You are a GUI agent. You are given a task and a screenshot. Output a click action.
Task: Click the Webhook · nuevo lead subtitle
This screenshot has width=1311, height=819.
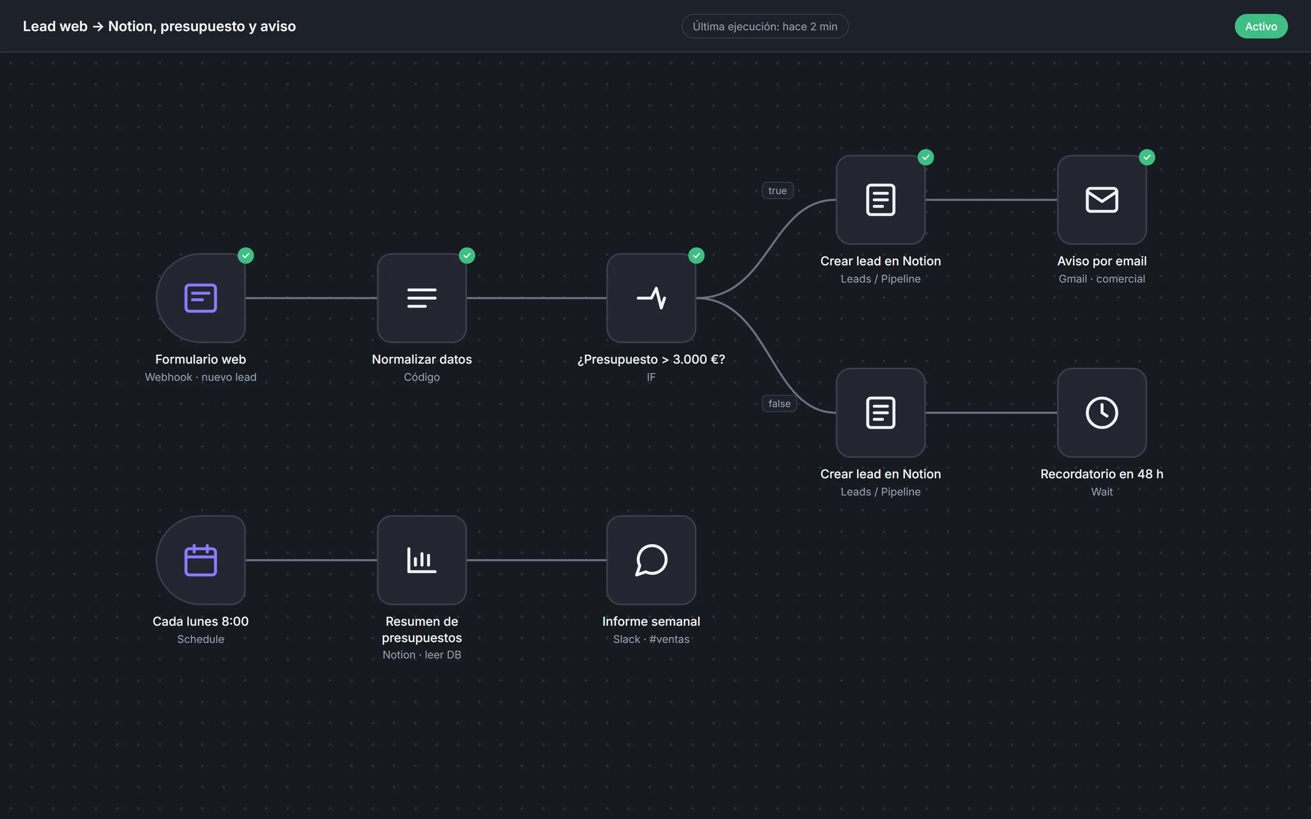point(200,377)
